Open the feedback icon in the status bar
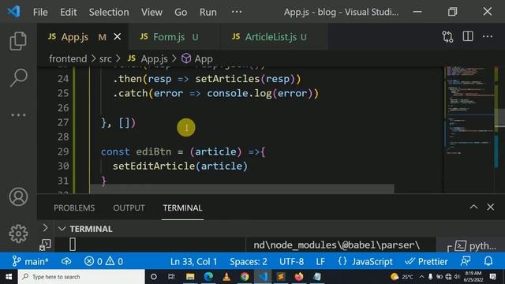The height and width of the screenshot is (284, 505). click(x=466, y=261)
